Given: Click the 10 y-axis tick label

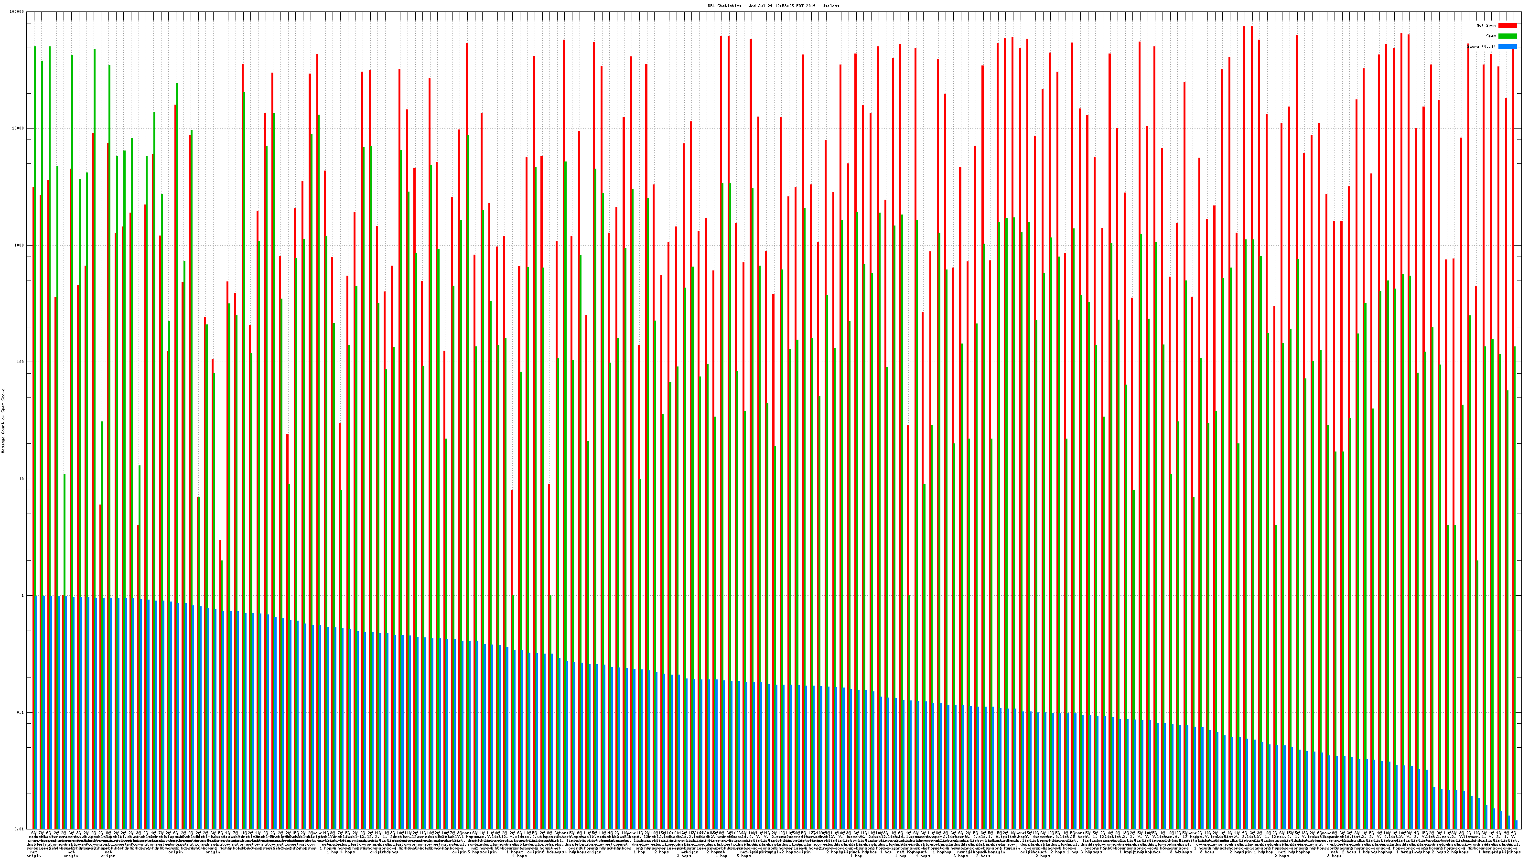Looking at the screenshot, I should pyautogui.click(x=22, y=479).
